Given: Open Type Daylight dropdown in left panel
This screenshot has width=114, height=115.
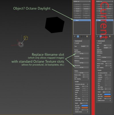Looking at the screenshot, I should coord(85,46).
